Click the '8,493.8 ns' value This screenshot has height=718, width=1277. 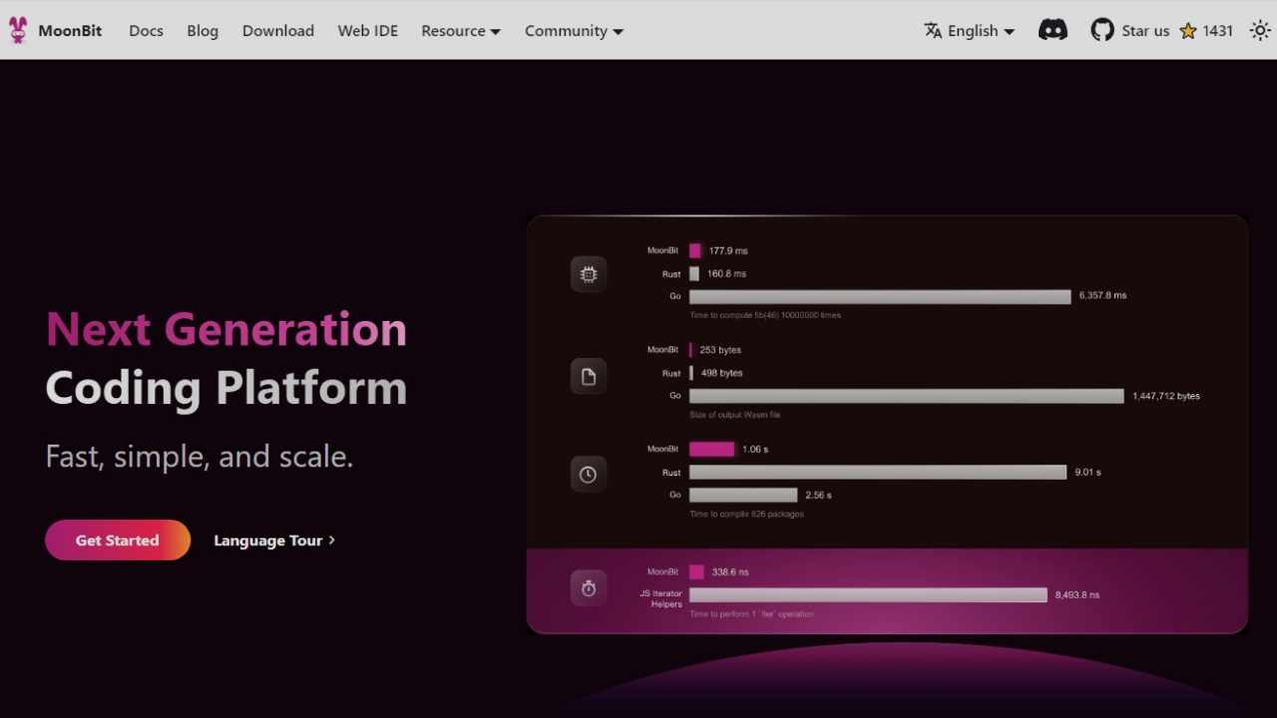point(1077,595)
